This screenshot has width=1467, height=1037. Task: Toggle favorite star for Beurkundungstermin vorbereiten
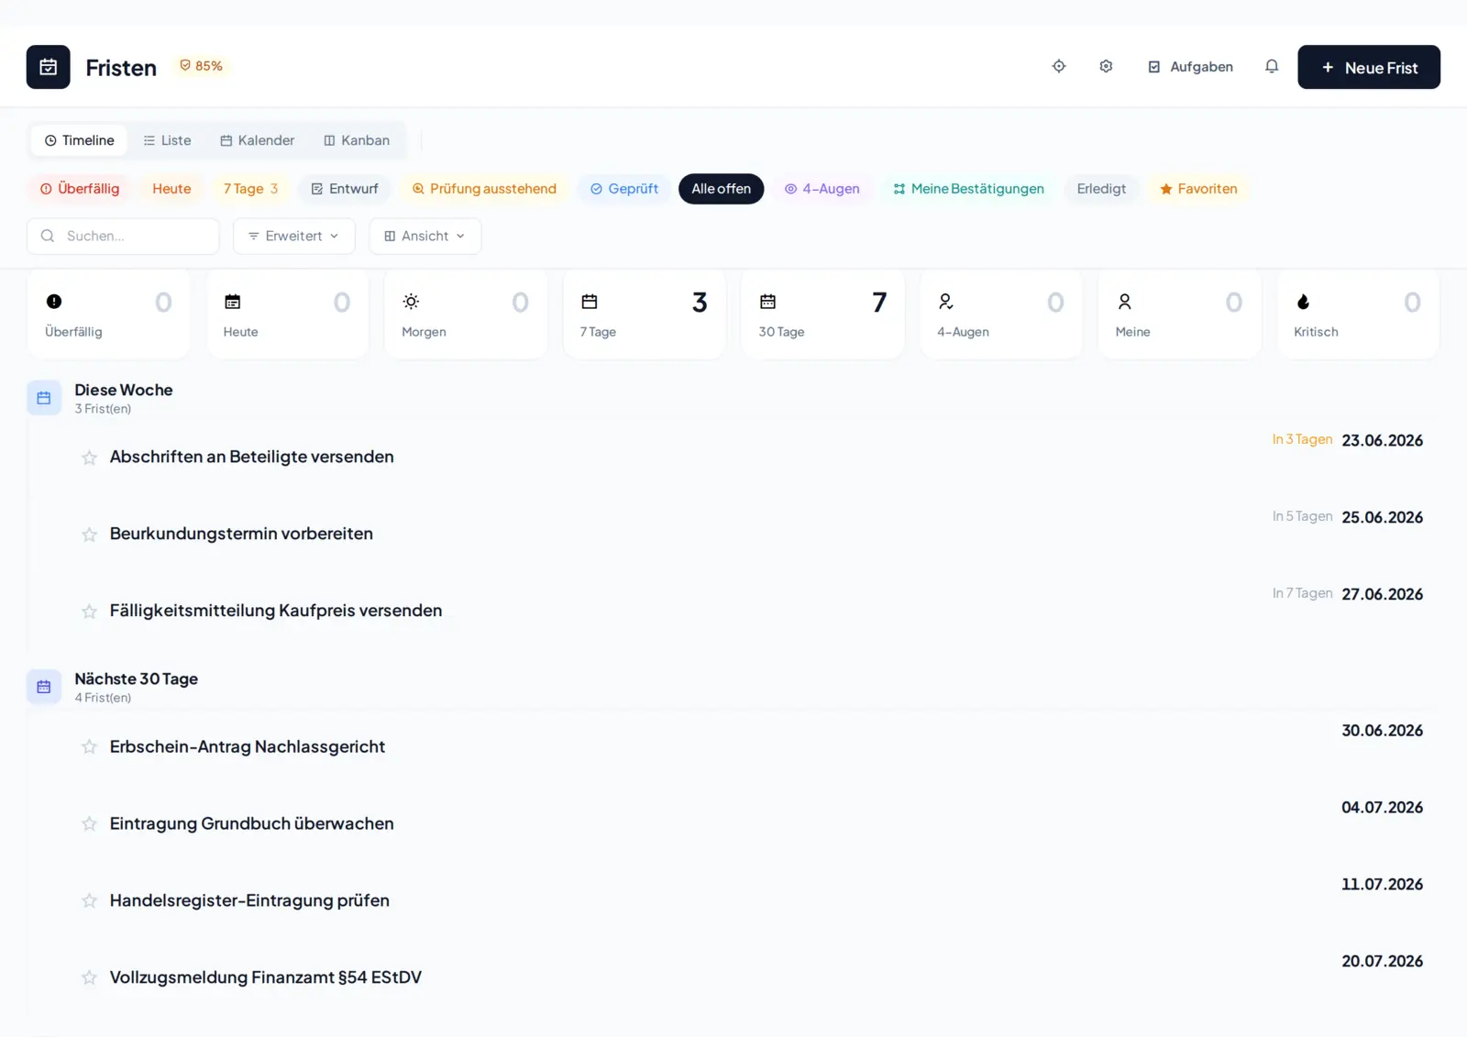89,535
